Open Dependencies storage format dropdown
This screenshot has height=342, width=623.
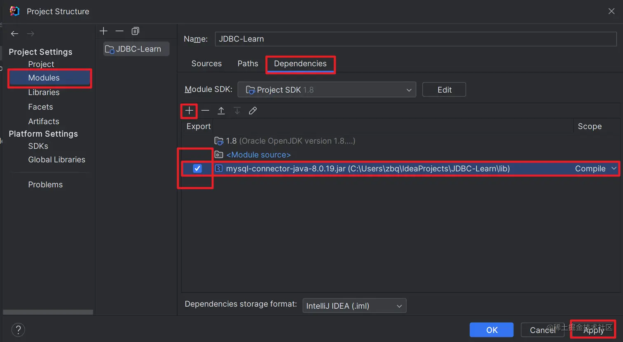tap(354, 306)
